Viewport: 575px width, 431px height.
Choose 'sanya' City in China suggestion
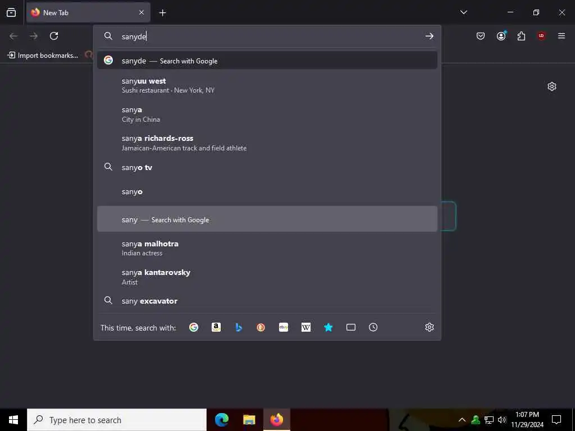pyautogui.click(x=267, y=114)
